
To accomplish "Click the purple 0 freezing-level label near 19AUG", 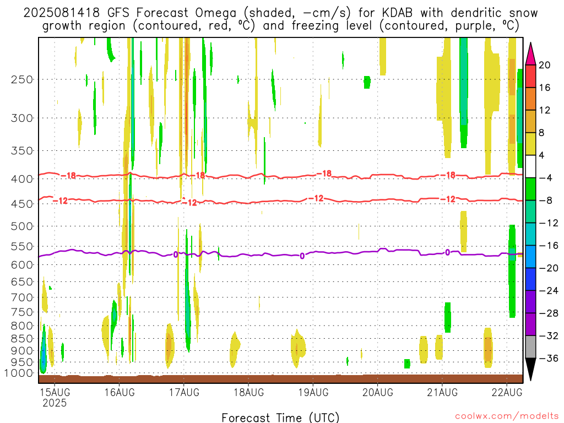I will click(302, 256).
